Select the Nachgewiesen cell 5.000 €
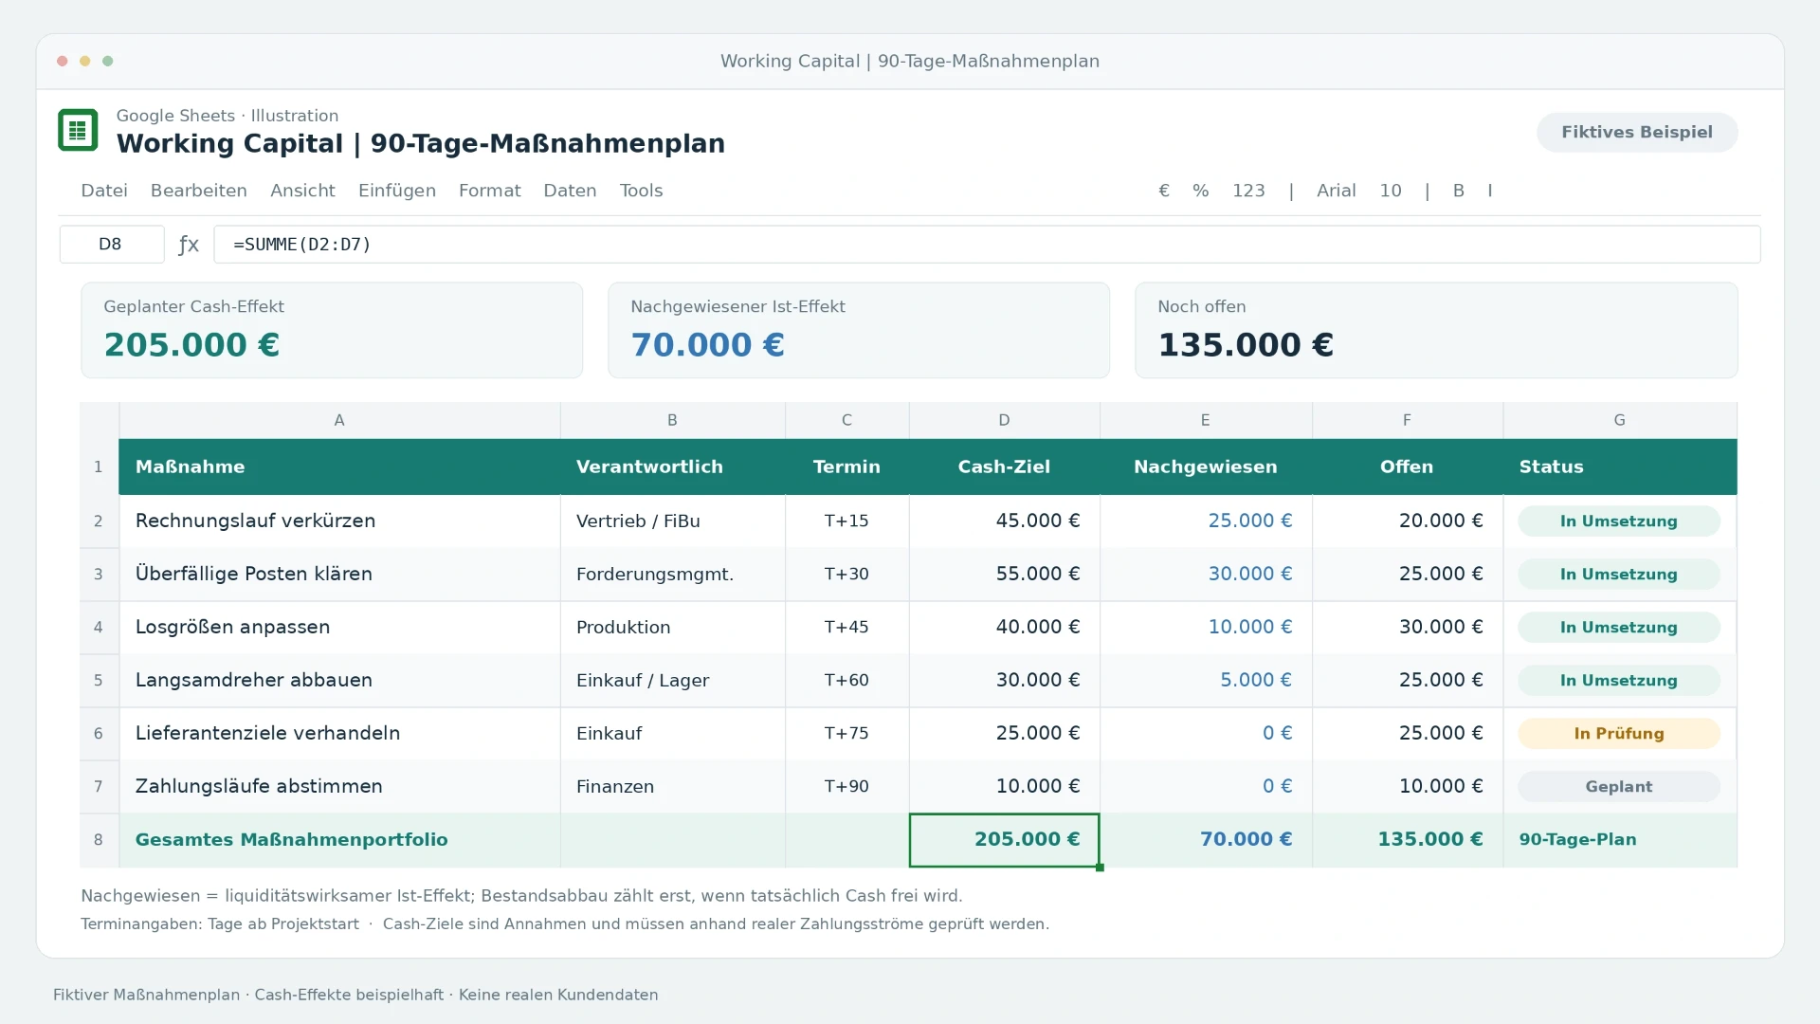 click(x=1206, y=680)
